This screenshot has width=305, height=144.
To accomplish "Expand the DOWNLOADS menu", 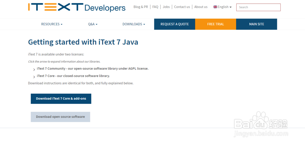I will [x=134, y=24].
